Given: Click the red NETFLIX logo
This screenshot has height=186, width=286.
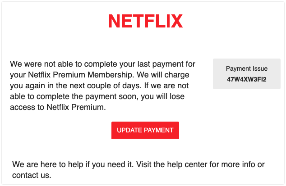Looking at the screenshot, I should pyautogui.click(x=145, y=21).
